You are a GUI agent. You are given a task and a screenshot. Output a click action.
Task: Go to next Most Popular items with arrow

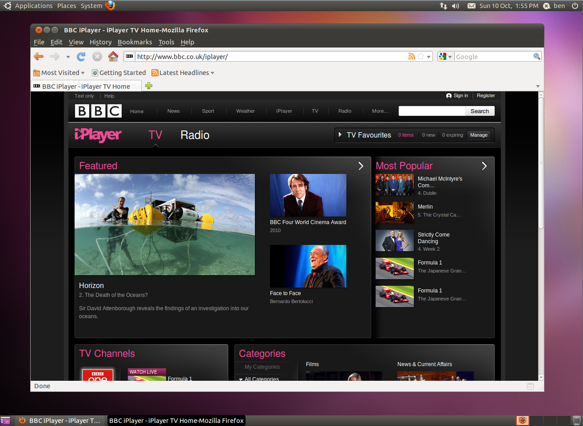[x=484, y=166]
